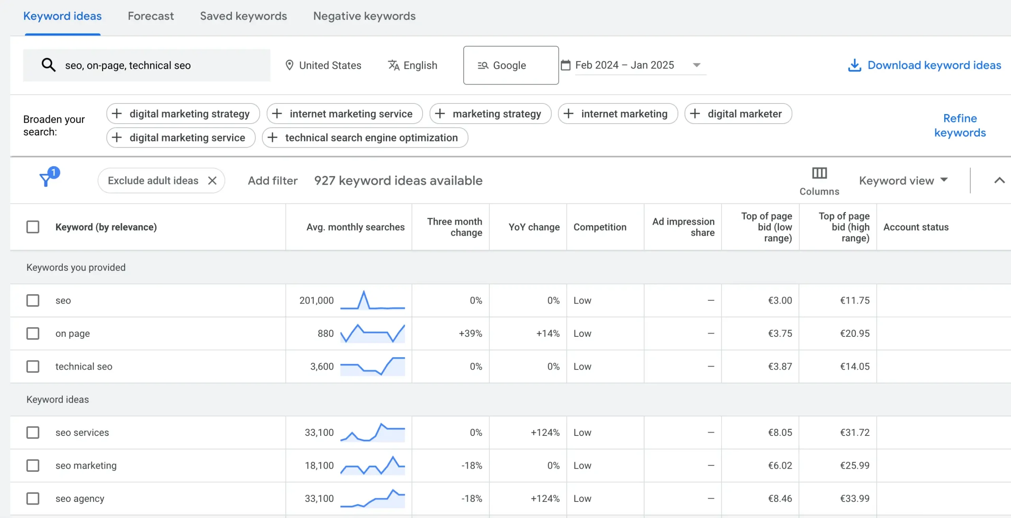Viewport: 1011px width, 518px height.
Task: Remove the Exclude adult ideas filter
Action: (212, 180)
